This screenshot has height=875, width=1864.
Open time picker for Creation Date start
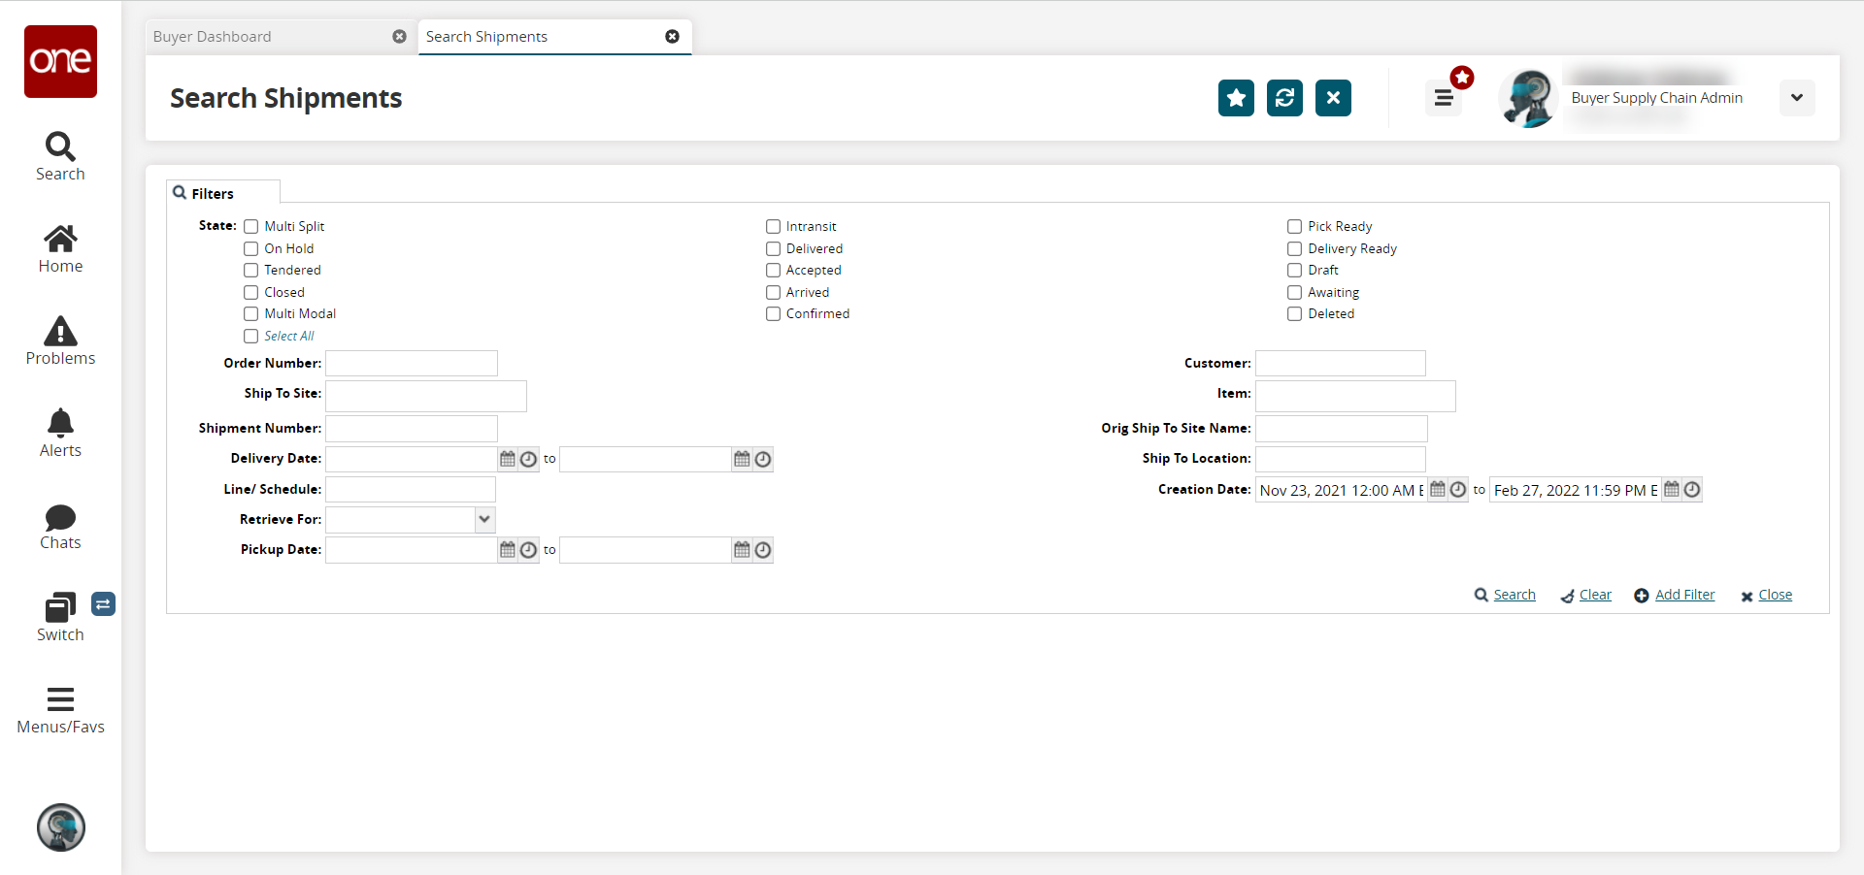1458,490
